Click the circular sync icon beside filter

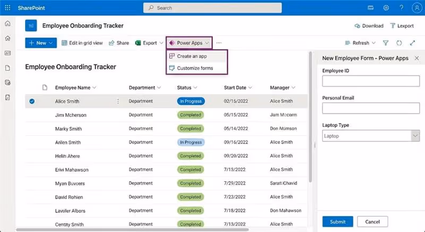tap(399, 43)
